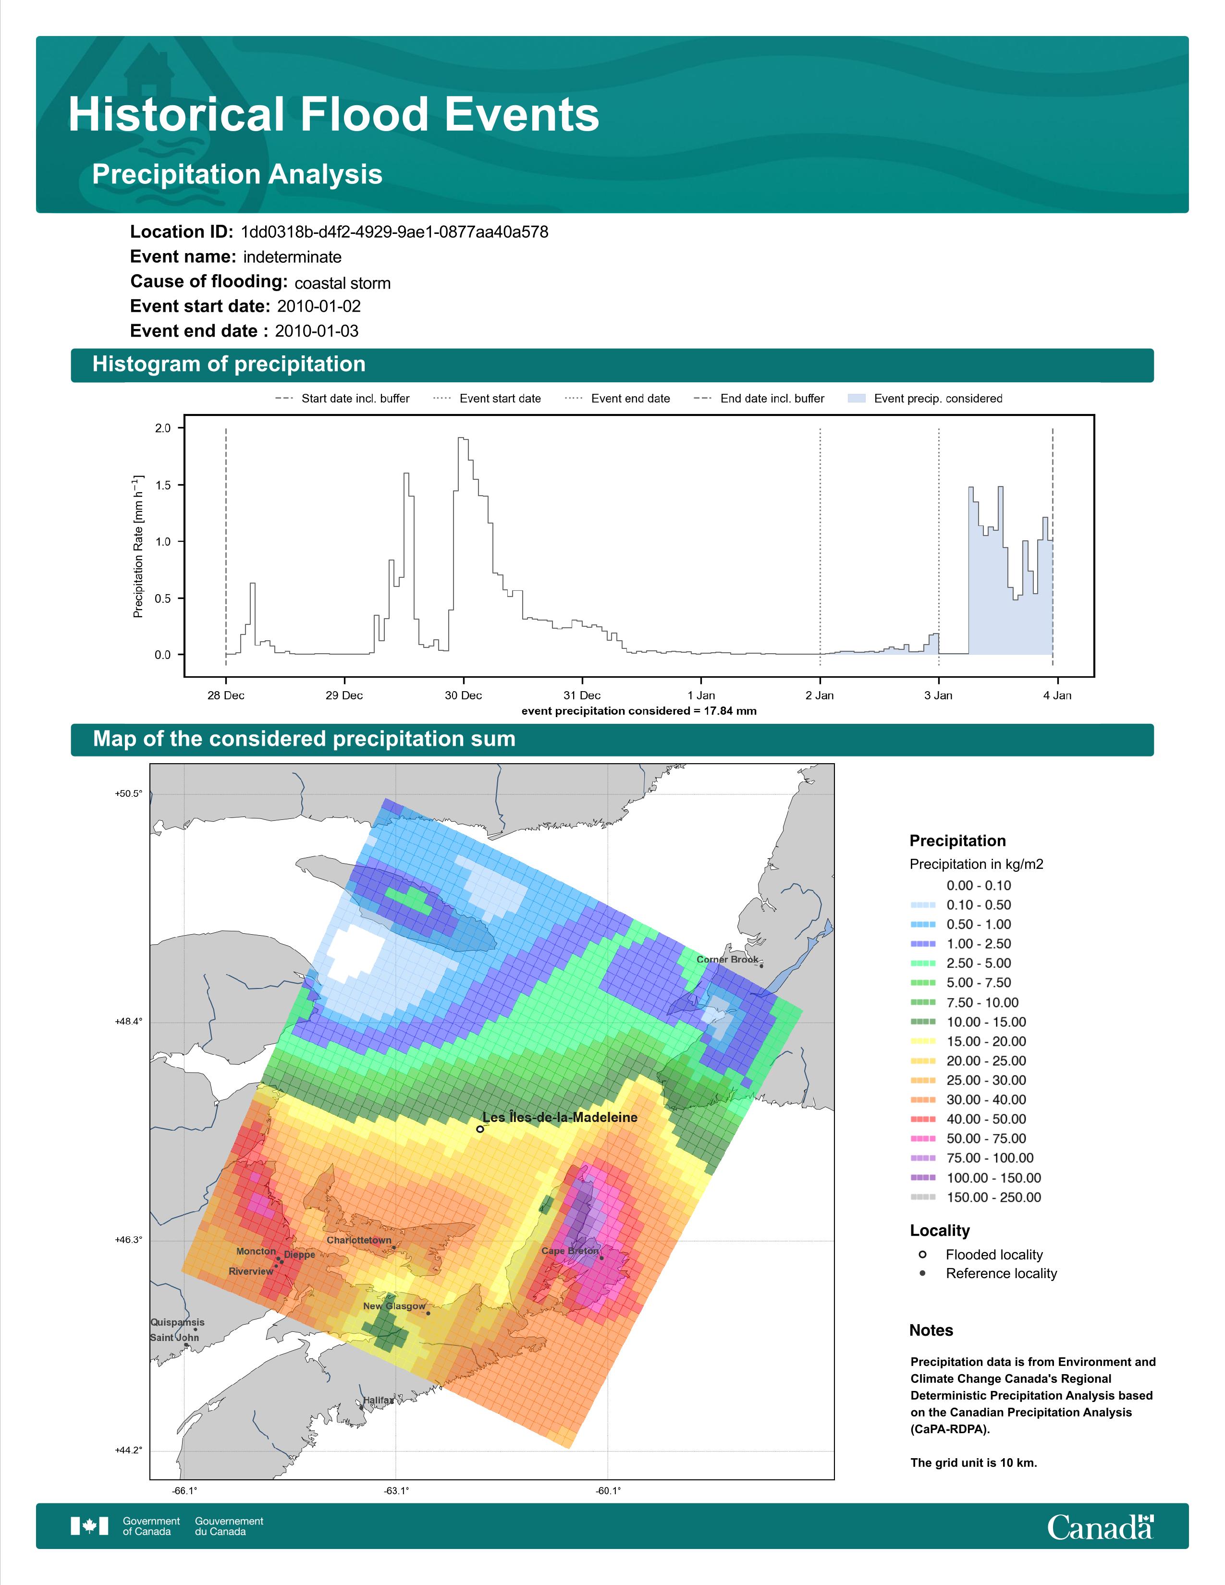1225x1585 pixels.
Task: Select the event name value indeterminate
Action: coord(293,257)
